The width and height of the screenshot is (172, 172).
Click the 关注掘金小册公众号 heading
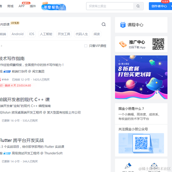(x=133, y=129)
